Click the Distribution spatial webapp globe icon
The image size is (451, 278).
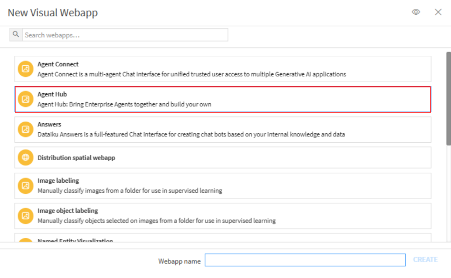click(x=25, y=157)
